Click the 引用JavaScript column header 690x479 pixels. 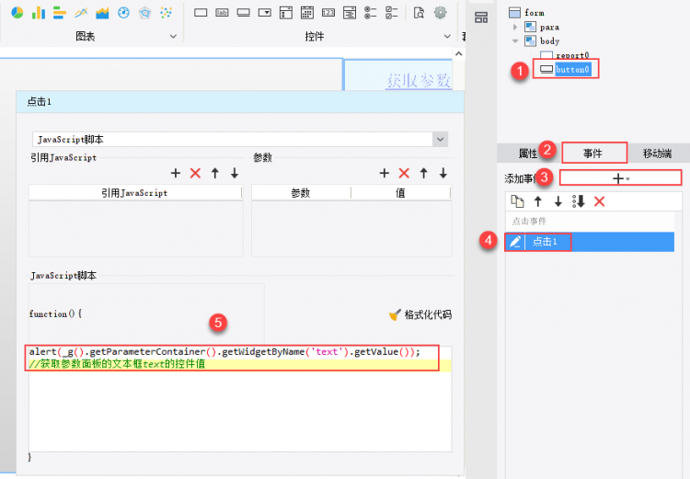[x=135, y=193]
